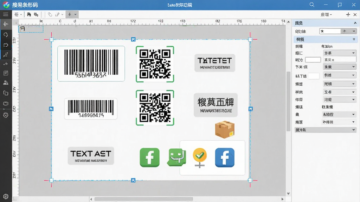Viewport: 360px width, 202px height.
Task: Open the search magnifier in the title bar
Action: tap(312, 5)
